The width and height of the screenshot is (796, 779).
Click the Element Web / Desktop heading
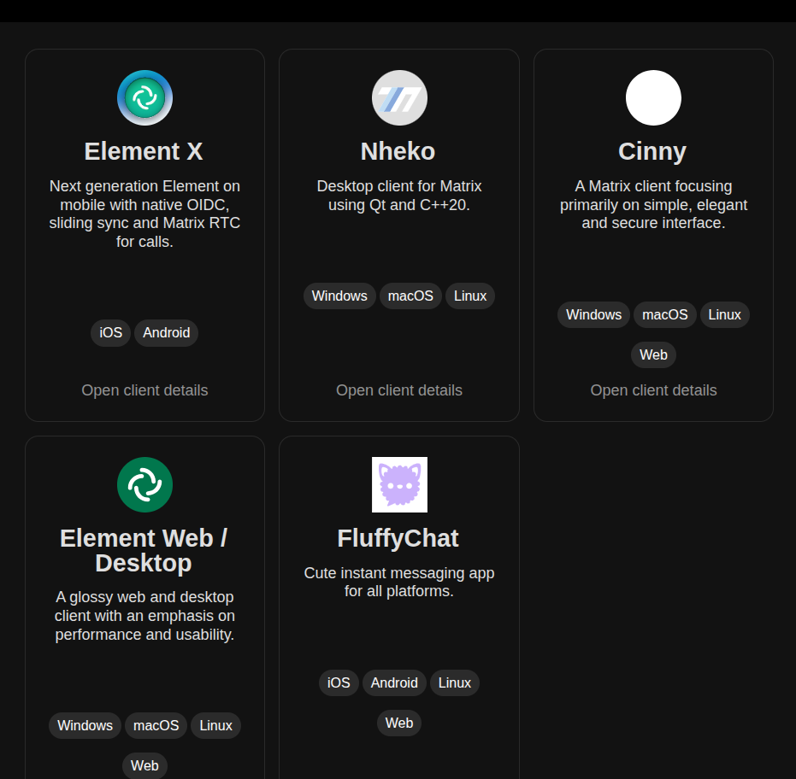point(144,550)
